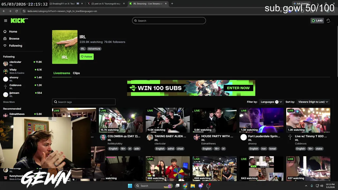Click the Adventure tag chip
Screen dimensions: 338x190
[x=94, y=49]
